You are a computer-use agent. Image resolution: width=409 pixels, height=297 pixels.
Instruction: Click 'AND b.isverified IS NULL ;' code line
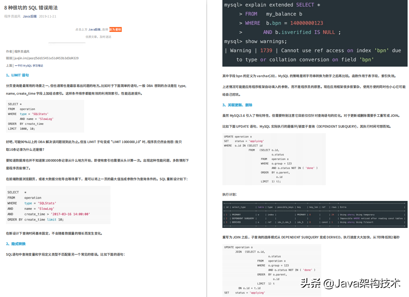(302, 32)
